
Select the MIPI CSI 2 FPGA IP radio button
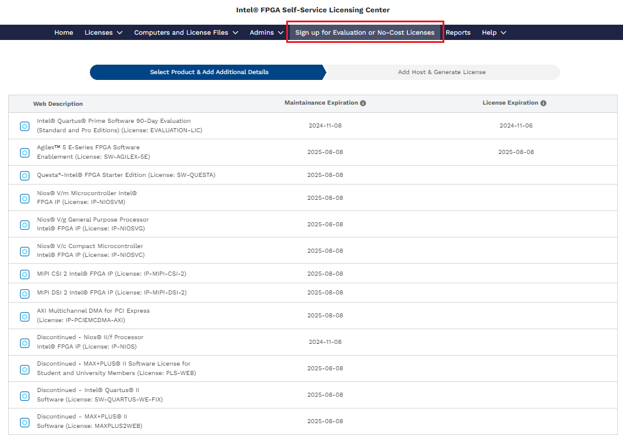(x=25, y=274)
